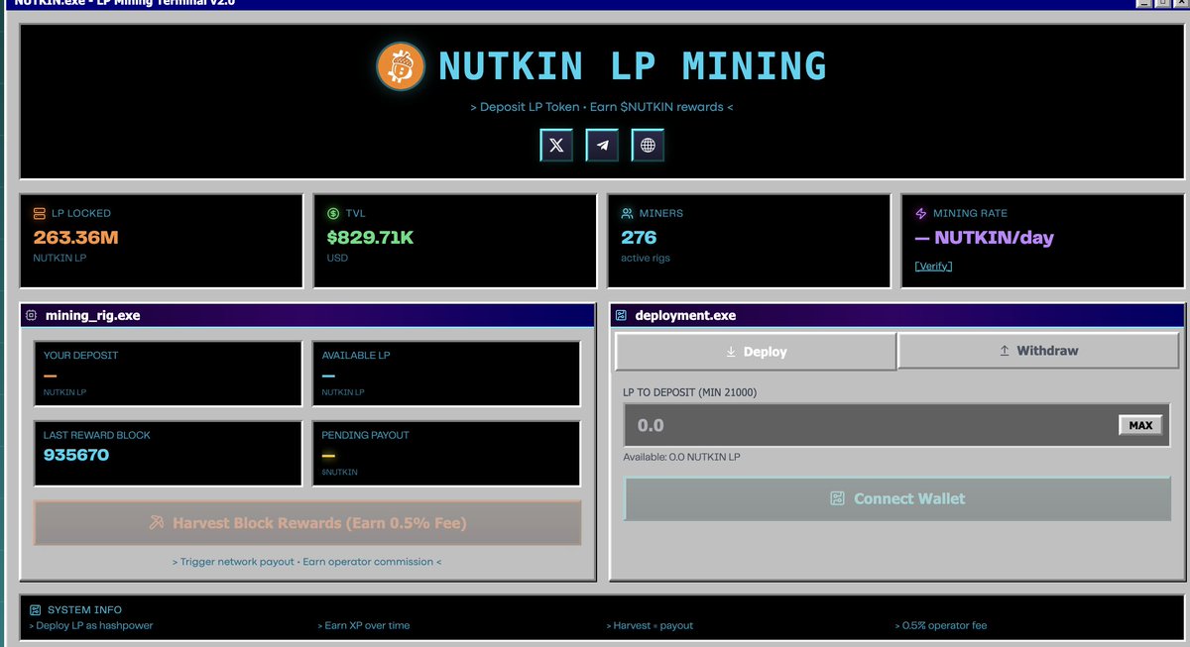
Task: Switch to the Deploy tab
Action: (756, 351)
